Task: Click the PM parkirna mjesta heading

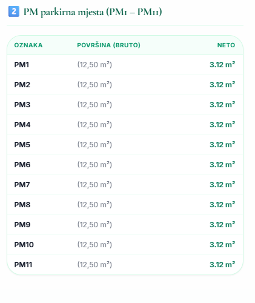Action: tap(93, 12)
